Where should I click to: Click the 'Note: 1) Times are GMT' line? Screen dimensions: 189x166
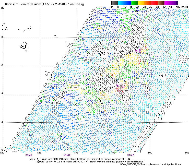80,159
